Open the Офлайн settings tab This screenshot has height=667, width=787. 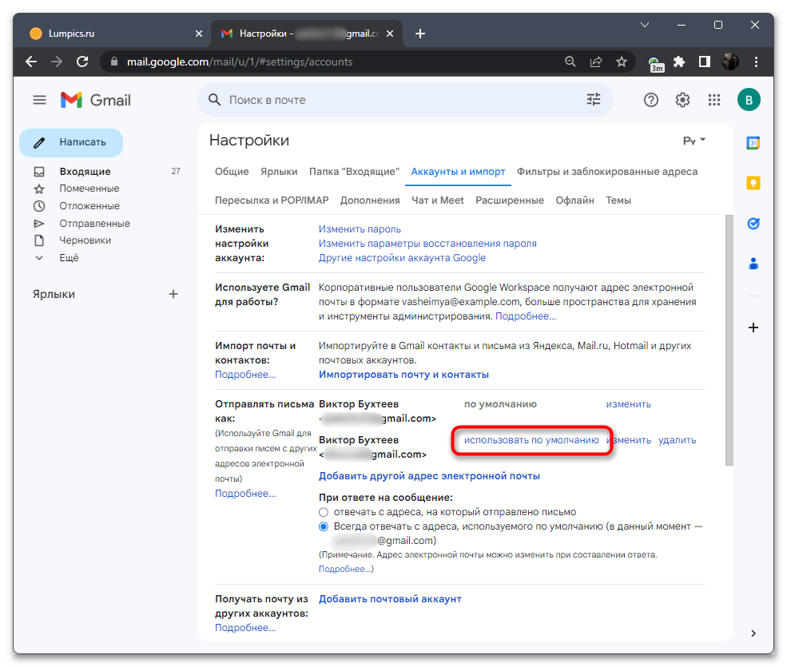tap(574, 200)
